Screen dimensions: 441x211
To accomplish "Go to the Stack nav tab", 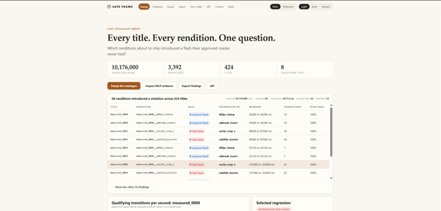I will point(231,7).
